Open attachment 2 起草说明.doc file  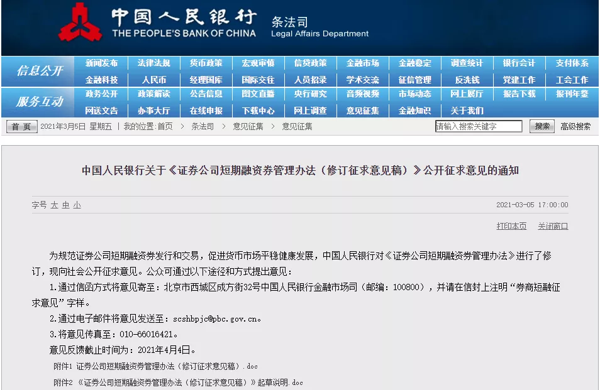190,382
